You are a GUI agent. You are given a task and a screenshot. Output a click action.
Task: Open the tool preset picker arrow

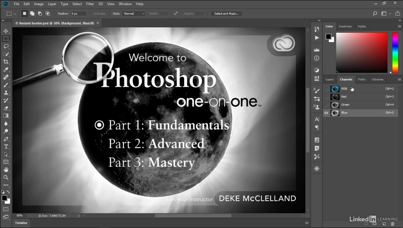(x=15, y=14)
